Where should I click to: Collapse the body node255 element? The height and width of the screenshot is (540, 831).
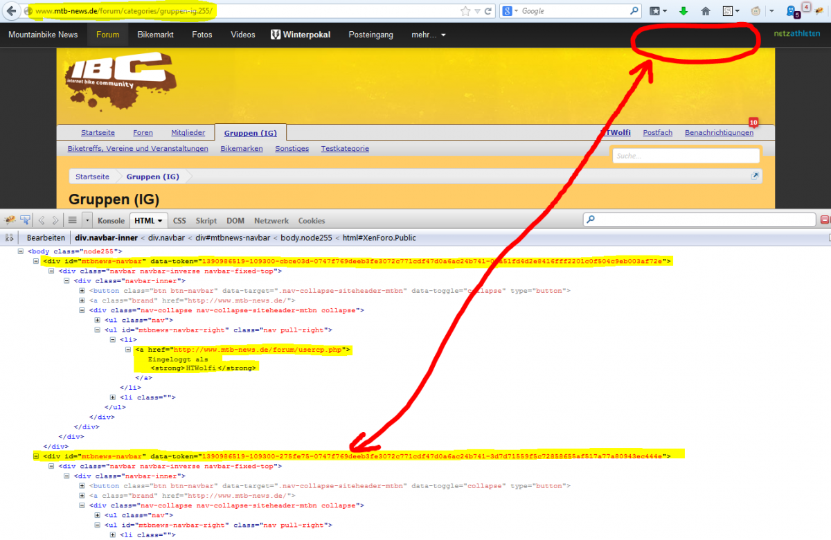(x=21, y=251)
